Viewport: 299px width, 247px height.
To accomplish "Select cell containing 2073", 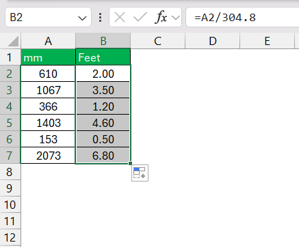I will pos(48,156).
